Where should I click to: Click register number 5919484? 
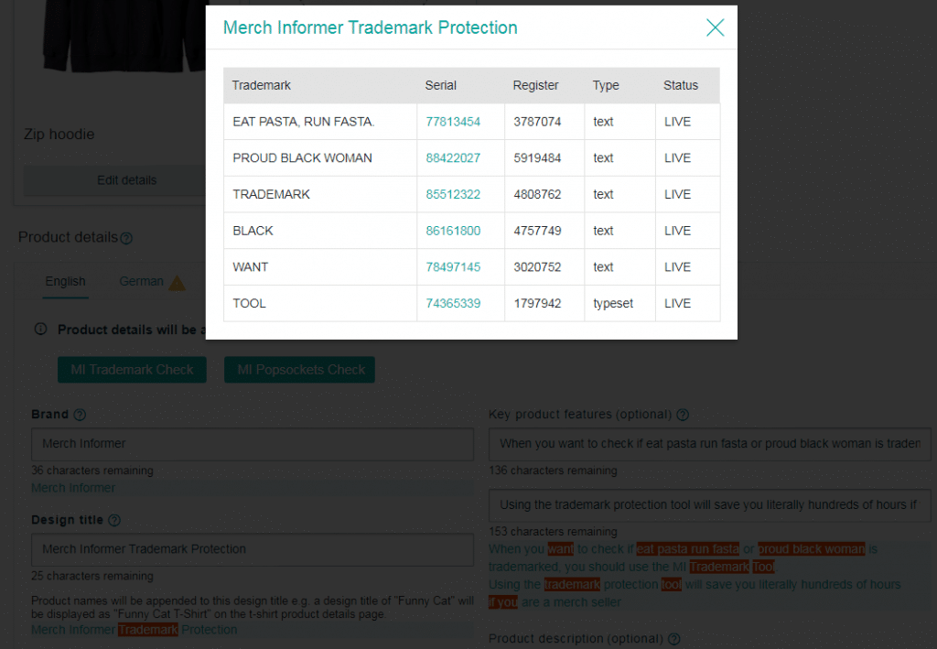click(537, 158)
